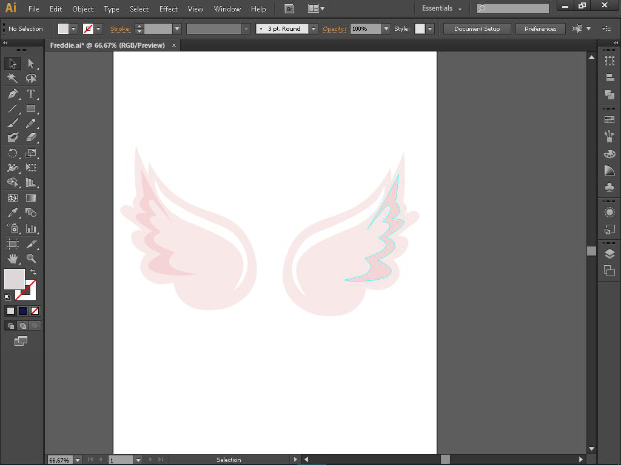
Task: Select the Gradient tool
Action: pyautogui.click(x=31, y=198)
